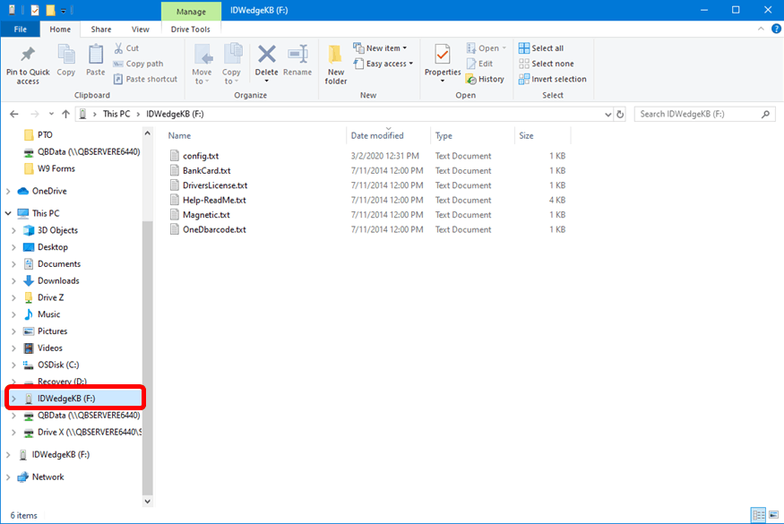Click This PC in the address bar
Image resolution: width=784 pixels, height=524 pixels.
tap(116, 114)
